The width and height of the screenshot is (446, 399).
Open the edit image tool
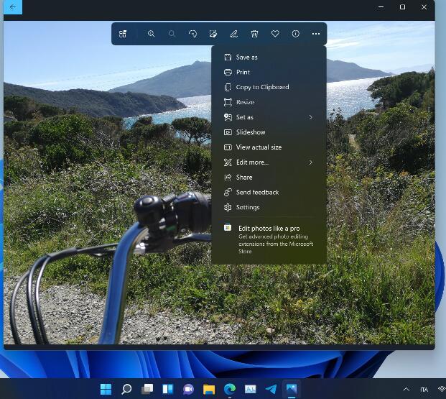coord(213,34)
